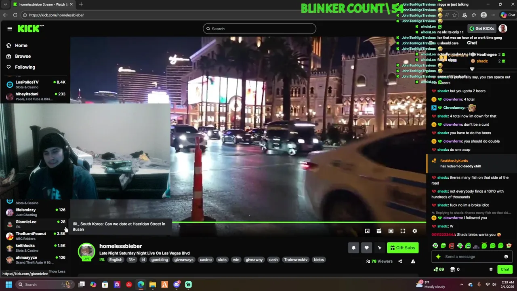Open the hamburger sidebar menu
The width and height of the screenshot is (517, 291).
[x=10, y=29]
